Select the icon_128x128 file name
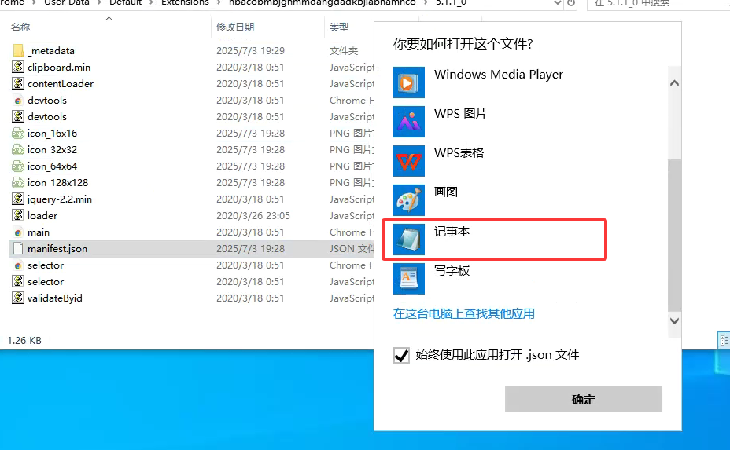 point(57,183)
